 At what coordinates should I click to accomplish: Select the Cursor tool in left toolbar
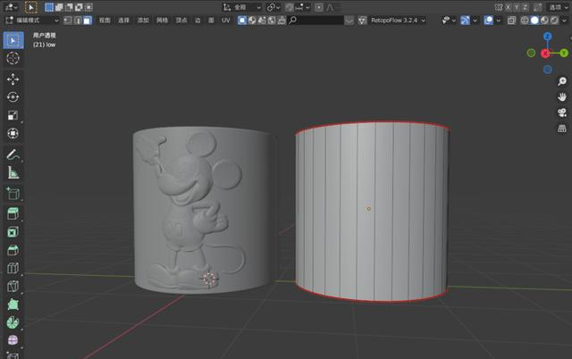coord(13,58)
